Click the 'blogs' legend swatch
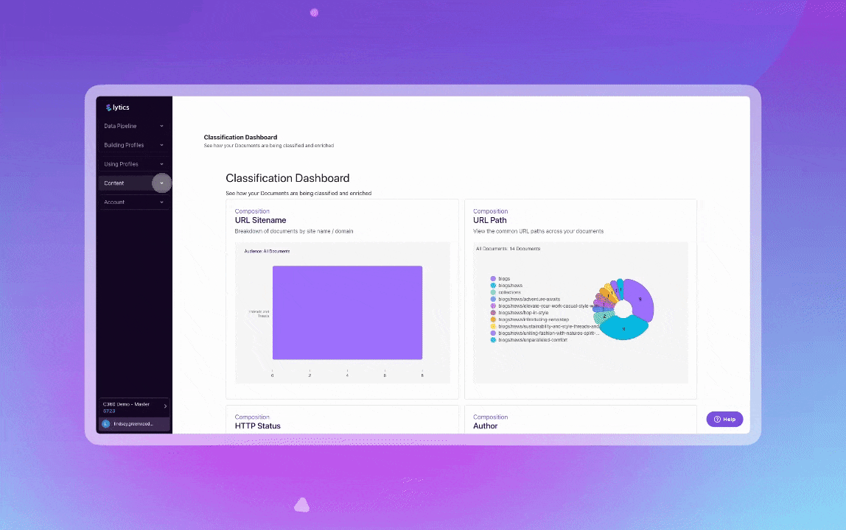Image resolution: width=846 pixels, height=530 pixels. (x=493, y=279)
